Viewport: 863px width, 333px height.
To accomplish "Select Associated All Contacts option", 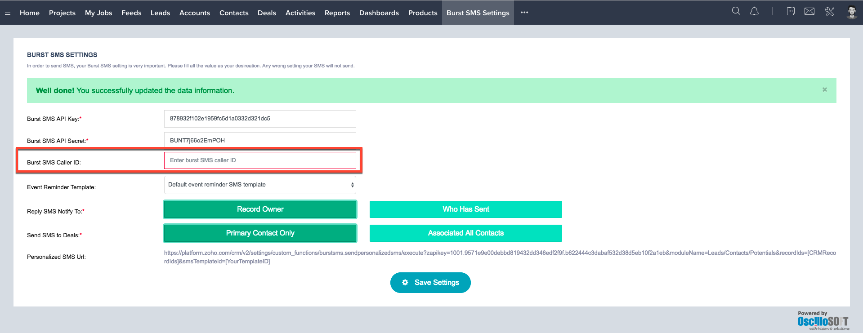I will pyautogui.click(x=466, y=233).
